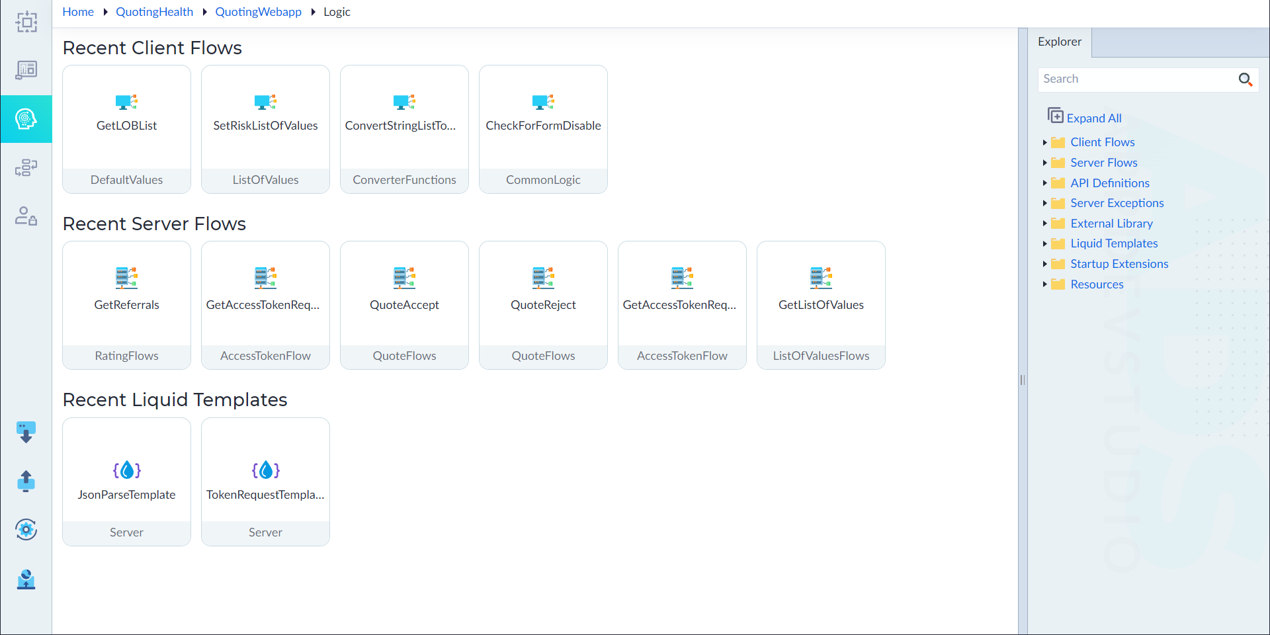Viewport: 1270px width, 635px height.
Task: Go to Home breadcrumb link
Action: pos(78,12)
